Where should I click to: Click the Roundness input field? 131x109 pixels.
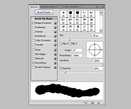coord(77,56)
